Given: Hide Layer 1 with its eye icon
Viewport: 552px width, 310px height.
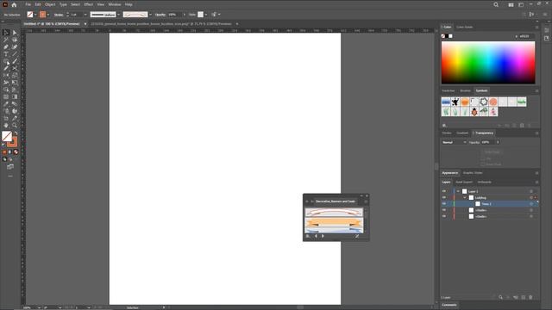Looking at the screenshot, I should click(x=444, y=191).
